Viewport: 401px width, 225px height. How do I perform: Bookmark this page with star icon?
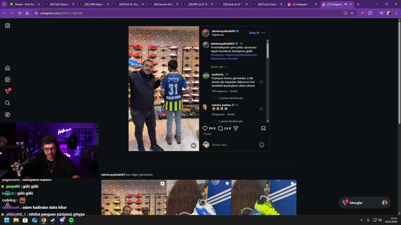(x=352, y=13)
